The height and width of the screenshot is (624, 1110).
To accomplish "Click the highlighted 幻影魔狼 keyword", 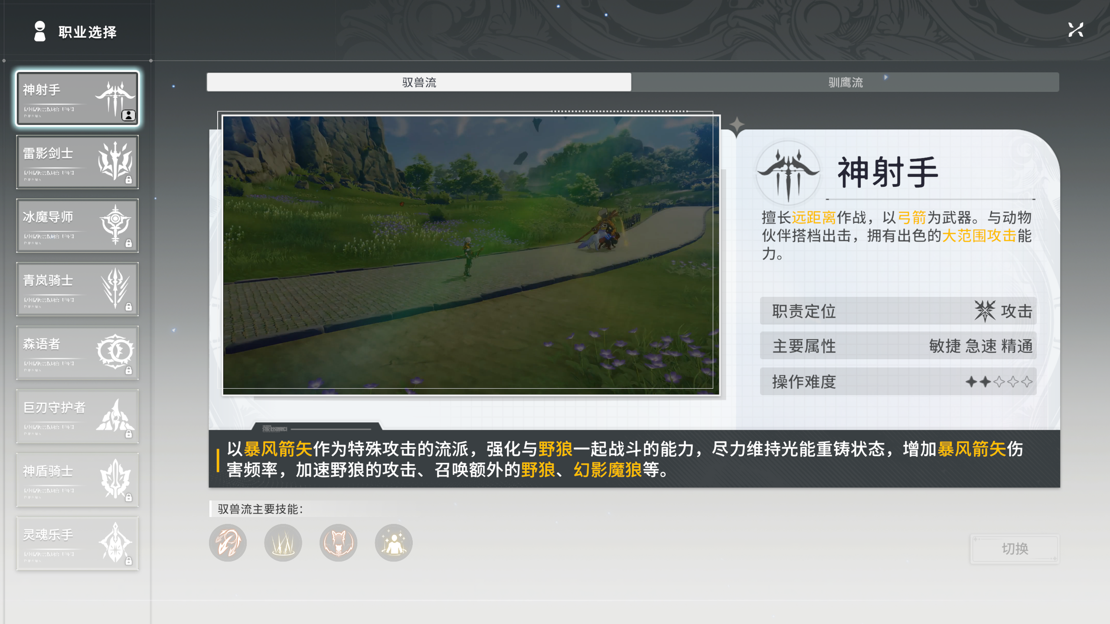I will 608,470.
